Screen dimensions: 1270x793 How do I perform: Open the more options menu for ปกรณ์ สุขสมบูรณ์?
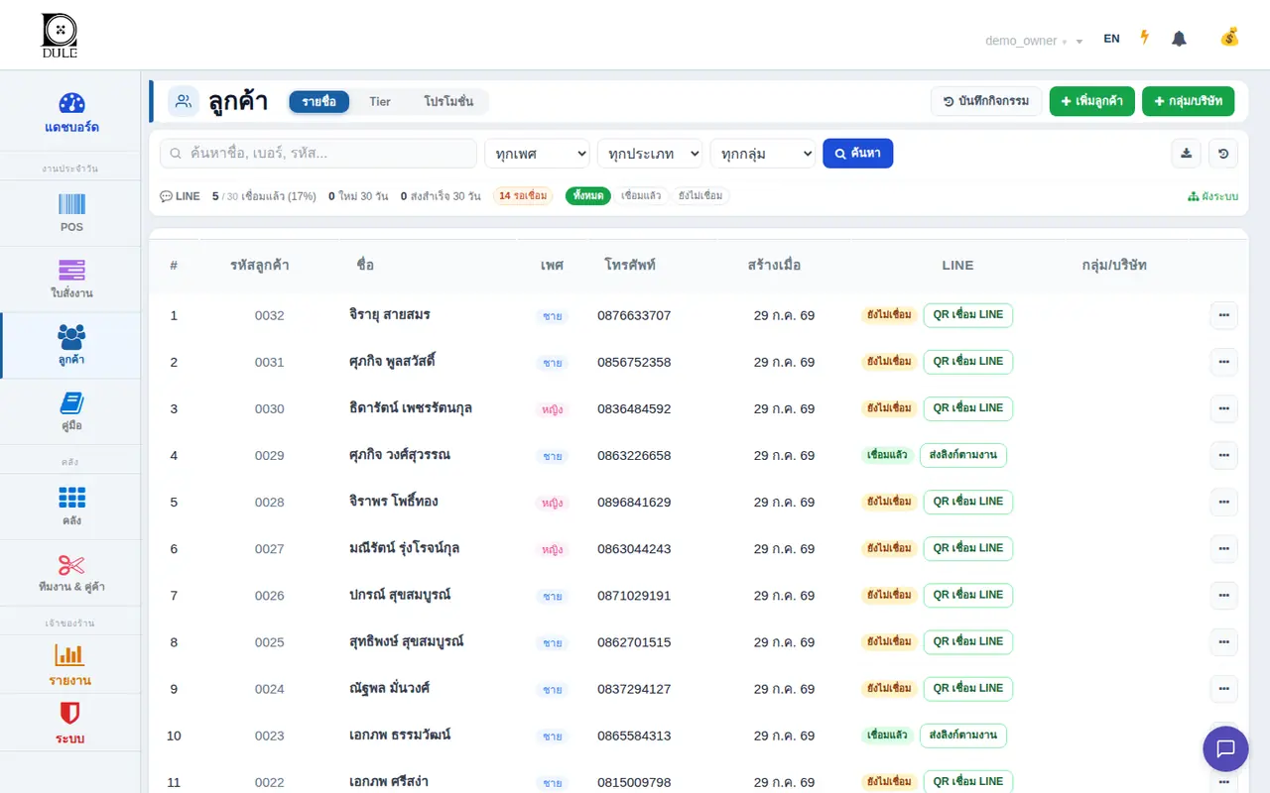click(x=1223, y=595)
